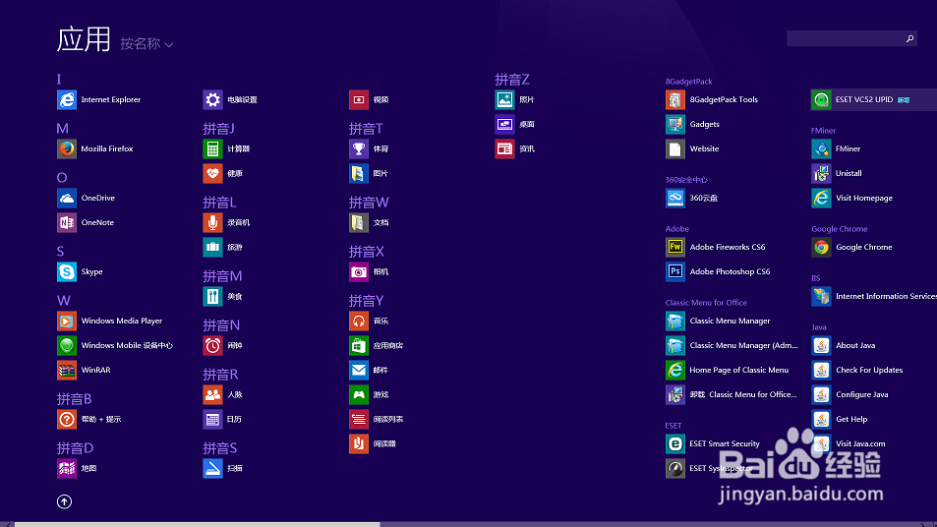Image resolution: width=937 pixels, height=527 pixels.
Task: Open the 桌面 desktop tile
Action: click(x=515, y=124)
